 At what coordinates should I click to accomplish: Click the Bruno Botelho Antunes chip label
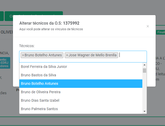(x=43, y=55)
